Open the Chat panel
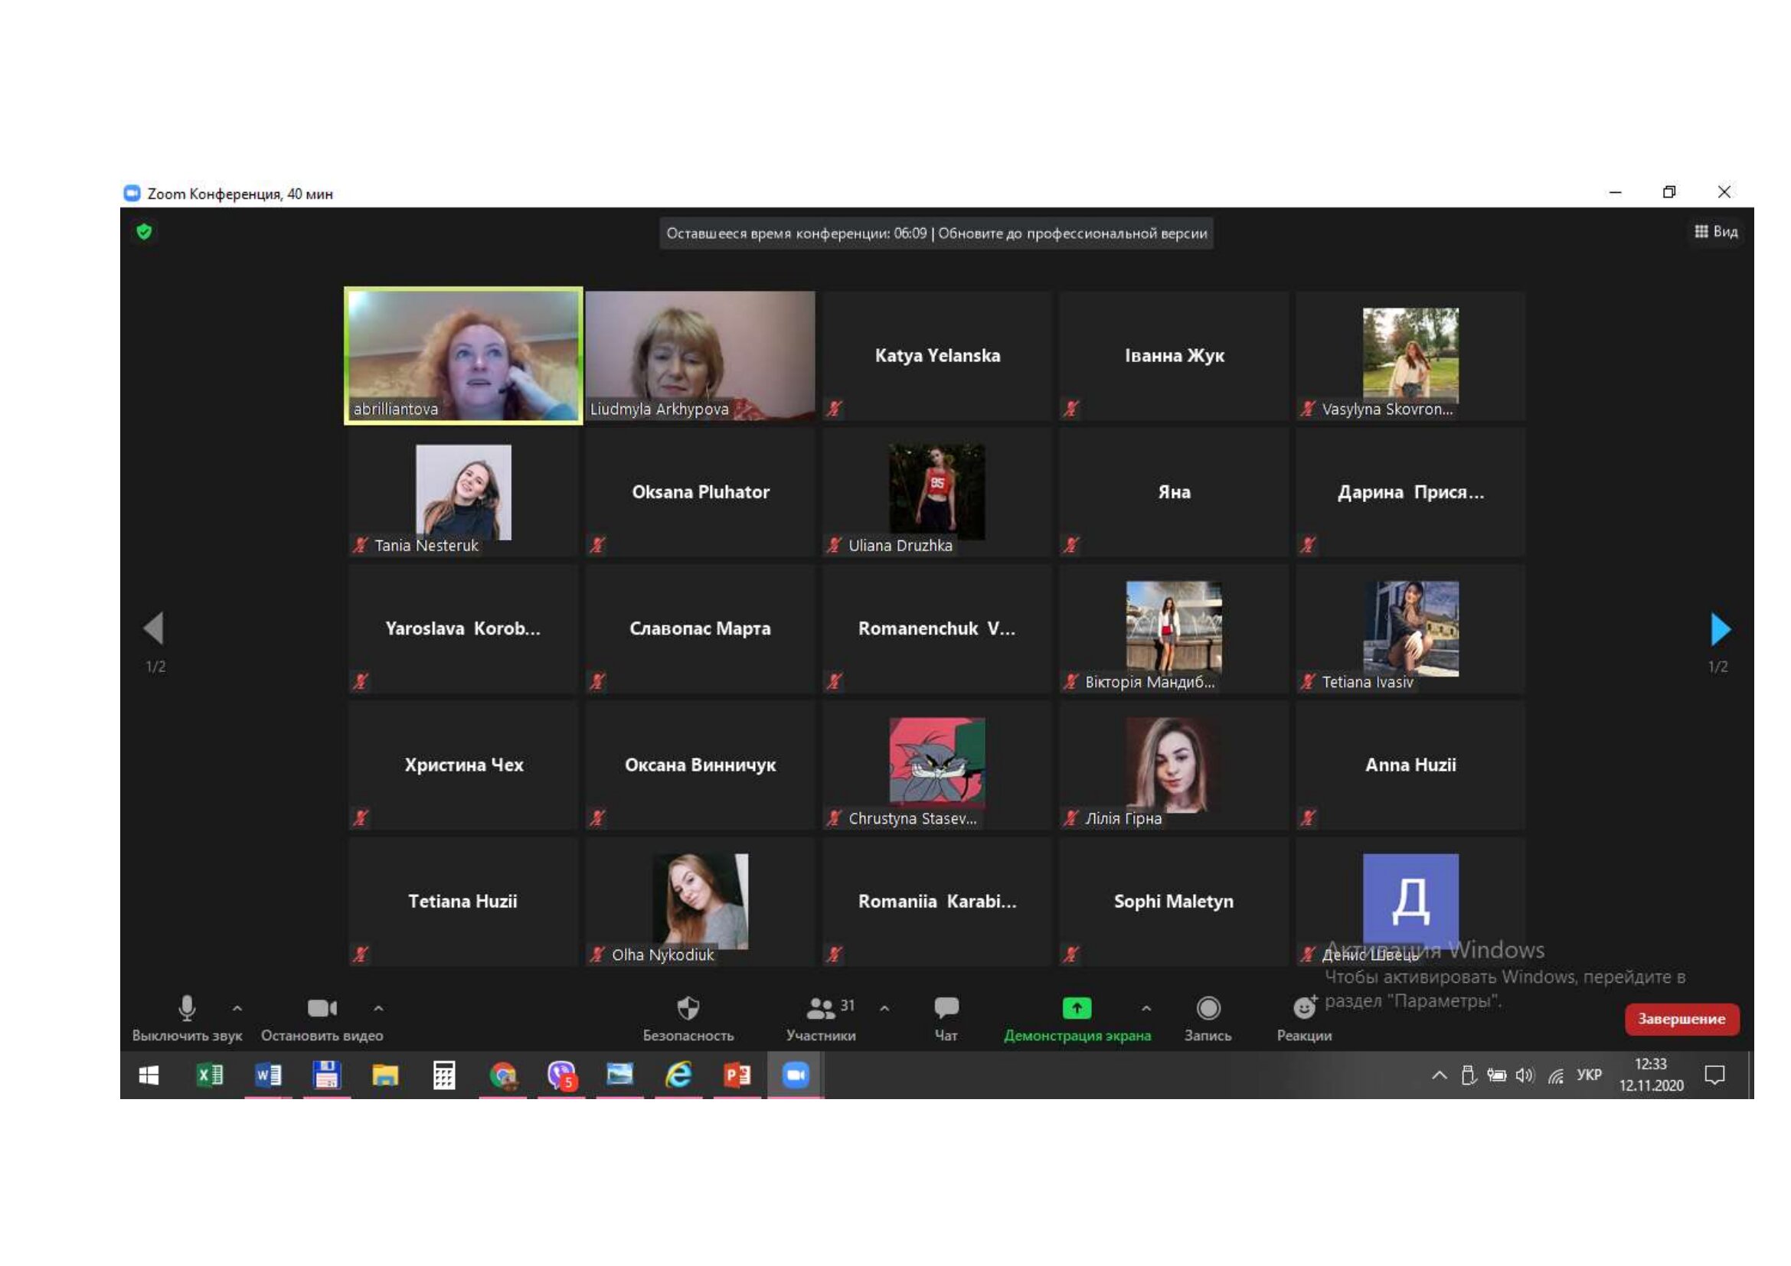 pyautogui.click(x=946, y=1009)
